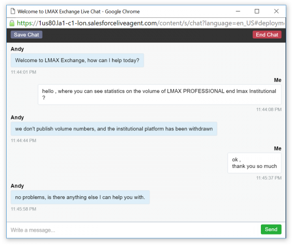This screenshot has width=293, height=246.
Task: Click the 11:44:08 PM timestamp
Action: coord(269,109)
